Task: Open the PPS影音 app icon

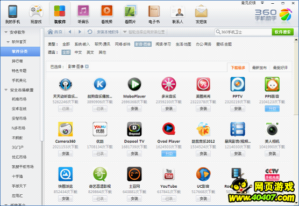Action: (272, 84)
